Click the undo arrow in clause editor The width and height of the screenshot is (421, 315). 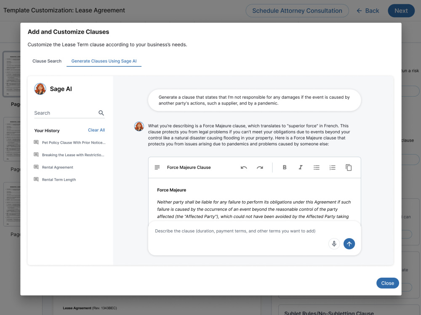(x=244, y=168)
